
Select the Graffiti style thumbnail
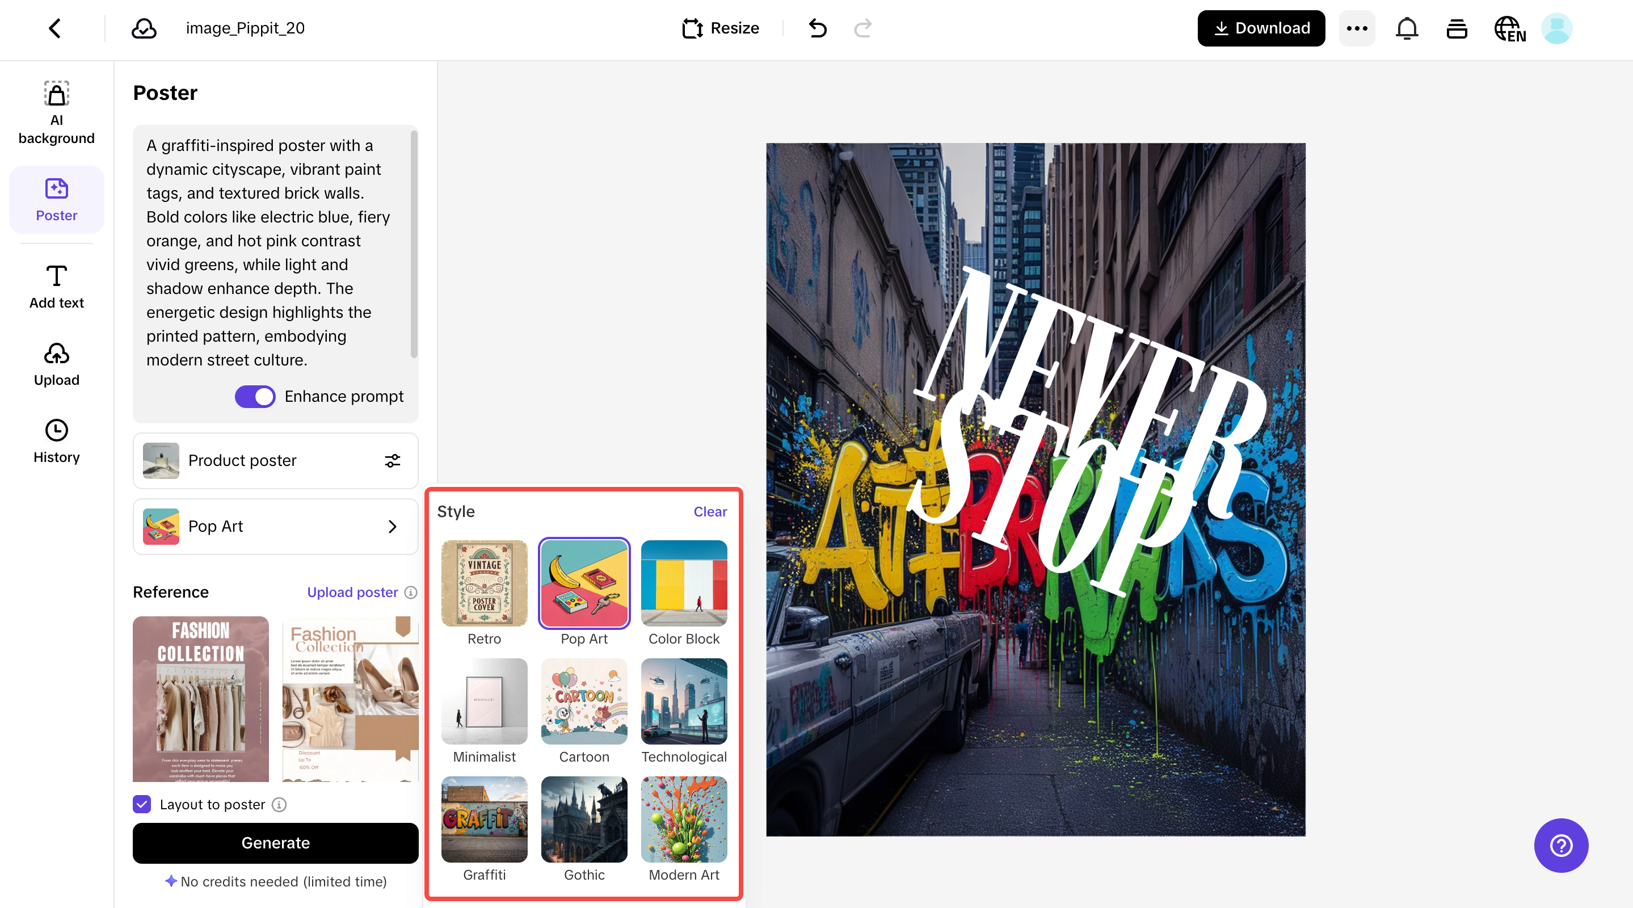pyautogui.click(x=483, y=820)
